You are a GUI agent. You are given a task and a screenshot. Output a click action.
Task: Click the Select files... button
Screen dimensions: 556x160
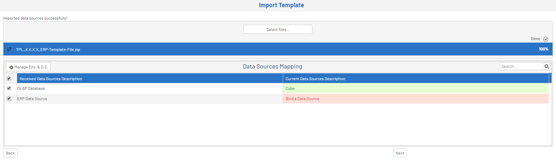[278, 30]
